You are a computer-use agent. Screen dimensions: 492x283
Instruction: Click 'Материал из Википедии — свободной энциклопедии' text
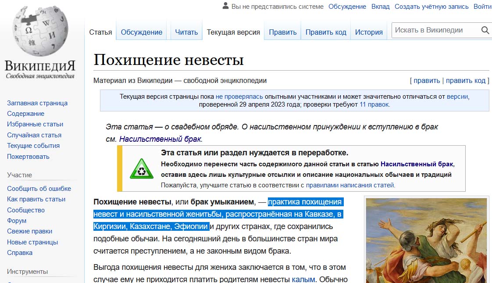tap(180, 81)
